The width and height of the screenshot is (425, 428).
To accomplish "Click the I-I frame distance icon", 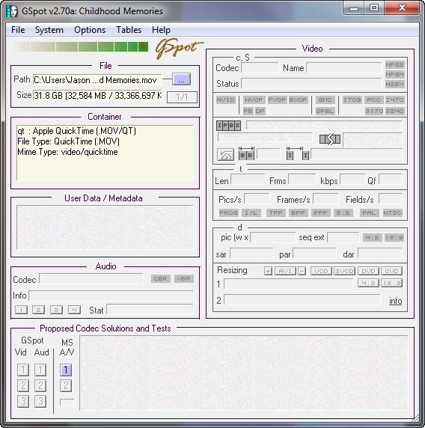I will 297,153.
